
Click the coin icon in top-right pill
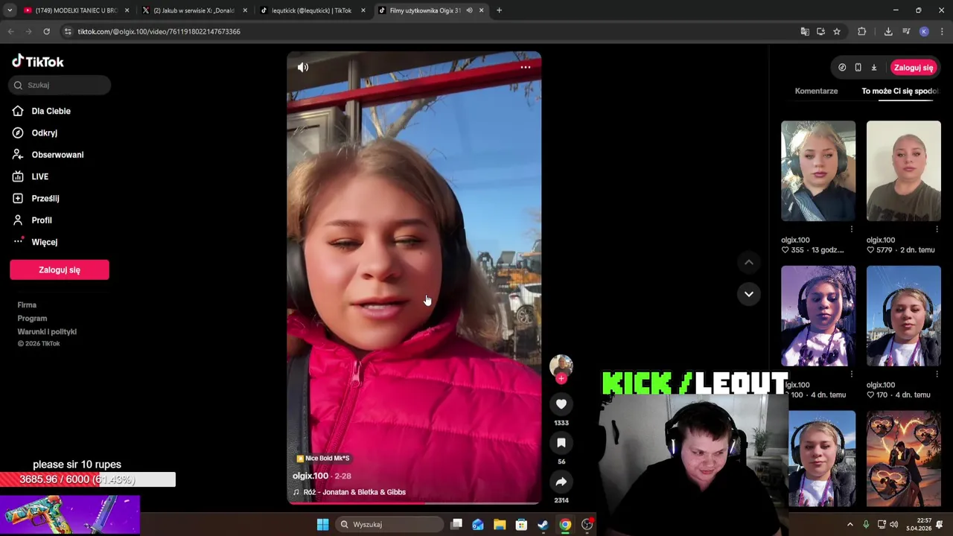842,68
